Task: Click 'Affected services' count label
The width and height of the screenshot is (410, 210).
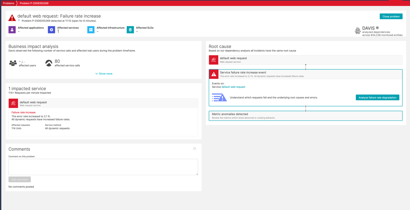Action: click(68, 28)
